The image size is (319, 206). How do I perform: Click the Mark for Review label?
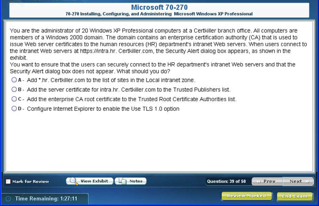click(31, 182)
